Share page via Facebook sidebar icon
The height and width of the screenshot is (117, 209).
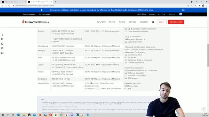coord(2,39)
